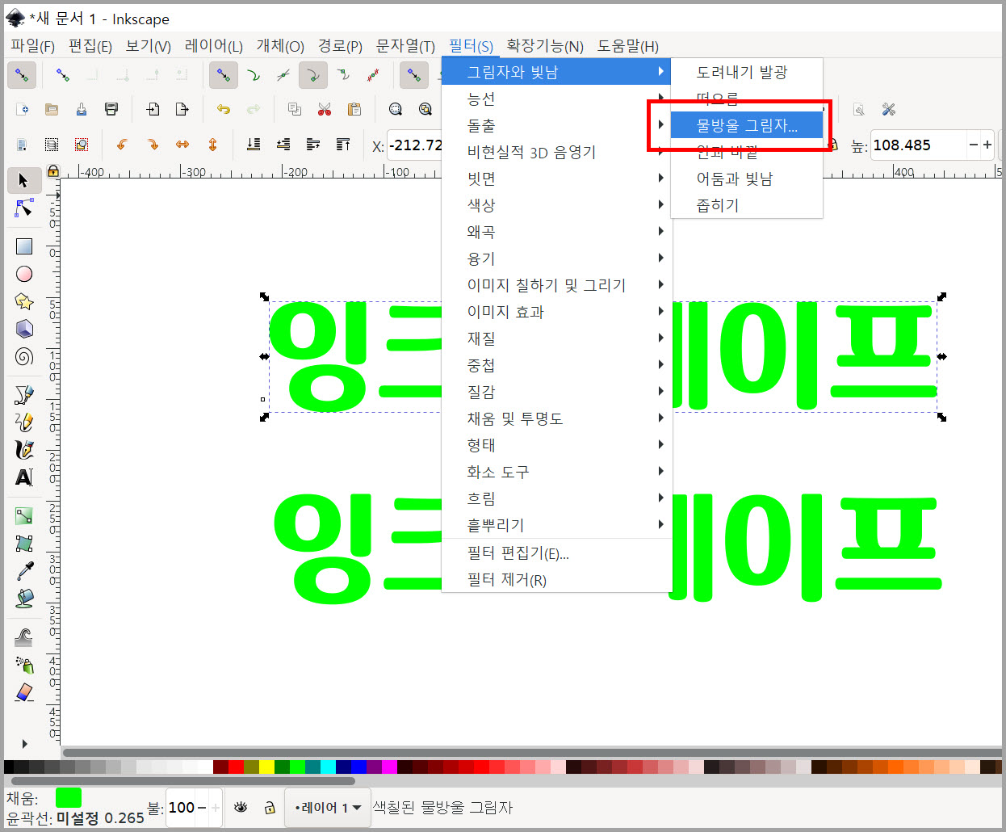Image resolution: width=1006 pixels, height=832 pixels.
Task: Flip selection horizontally icon
Action: (182, 145)
